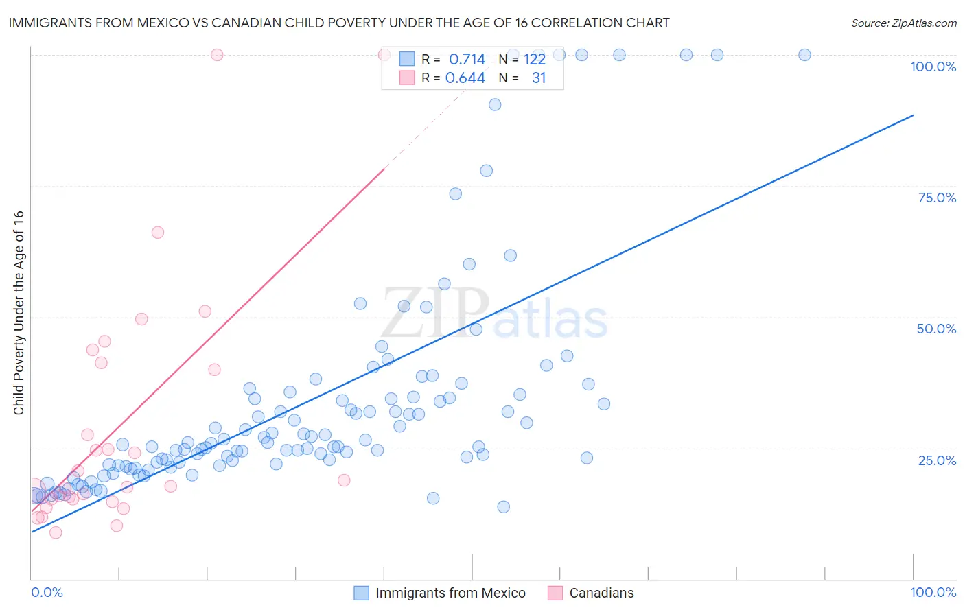Click the R value 0.714 in the legend
The image size is (965, 612).
tap(467, 59)
